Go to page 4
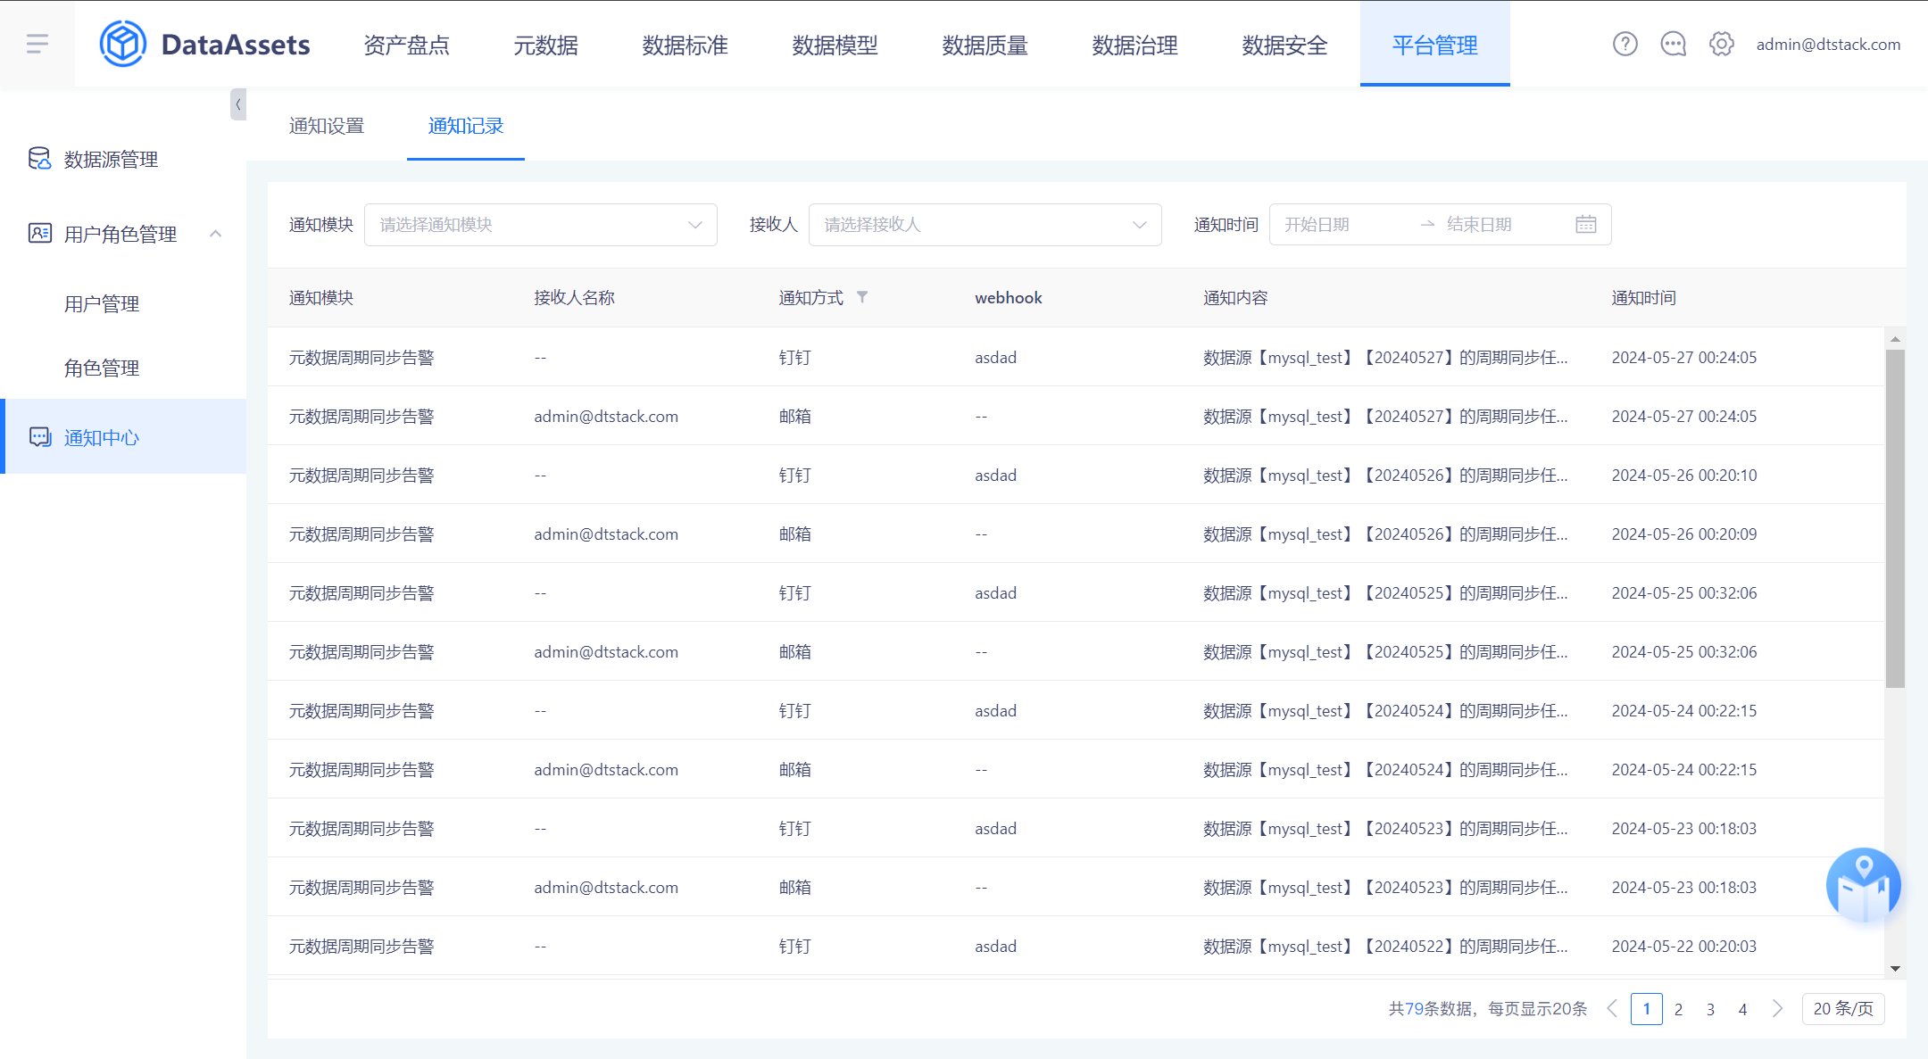The image size is (1928, 1059). click(x=1742, y=1009)
